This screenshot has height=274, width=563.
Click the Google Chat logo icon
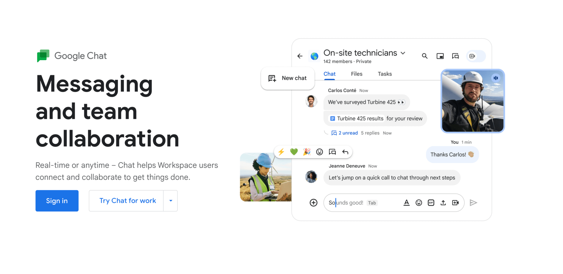coord(43,56)
